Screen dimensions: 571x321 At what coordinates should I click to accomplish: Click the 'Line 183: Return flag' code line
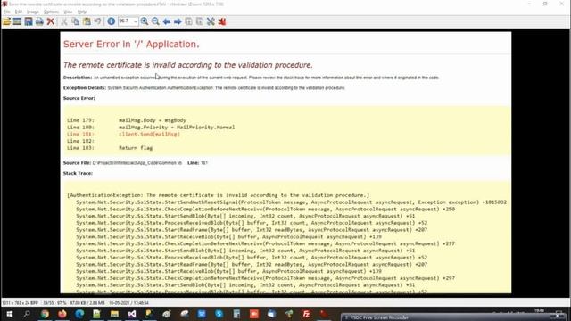pos(110,148)
